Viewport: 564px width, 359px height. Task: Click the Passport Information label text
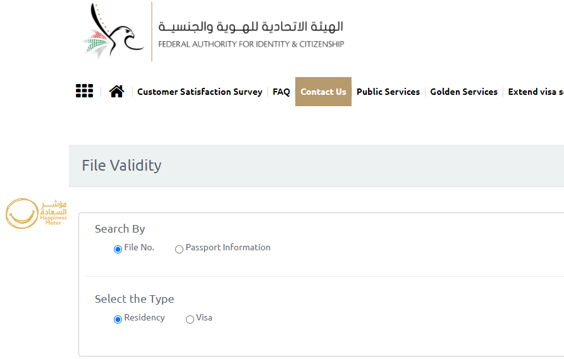point(228,248)
